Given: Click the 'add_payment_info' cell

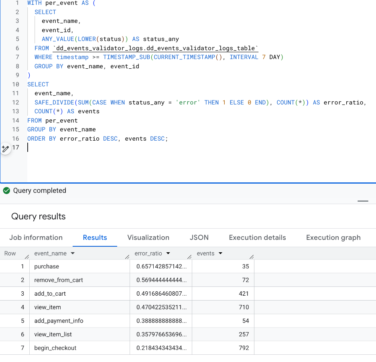Looking at the screenshot, I should tap(79, 321).
